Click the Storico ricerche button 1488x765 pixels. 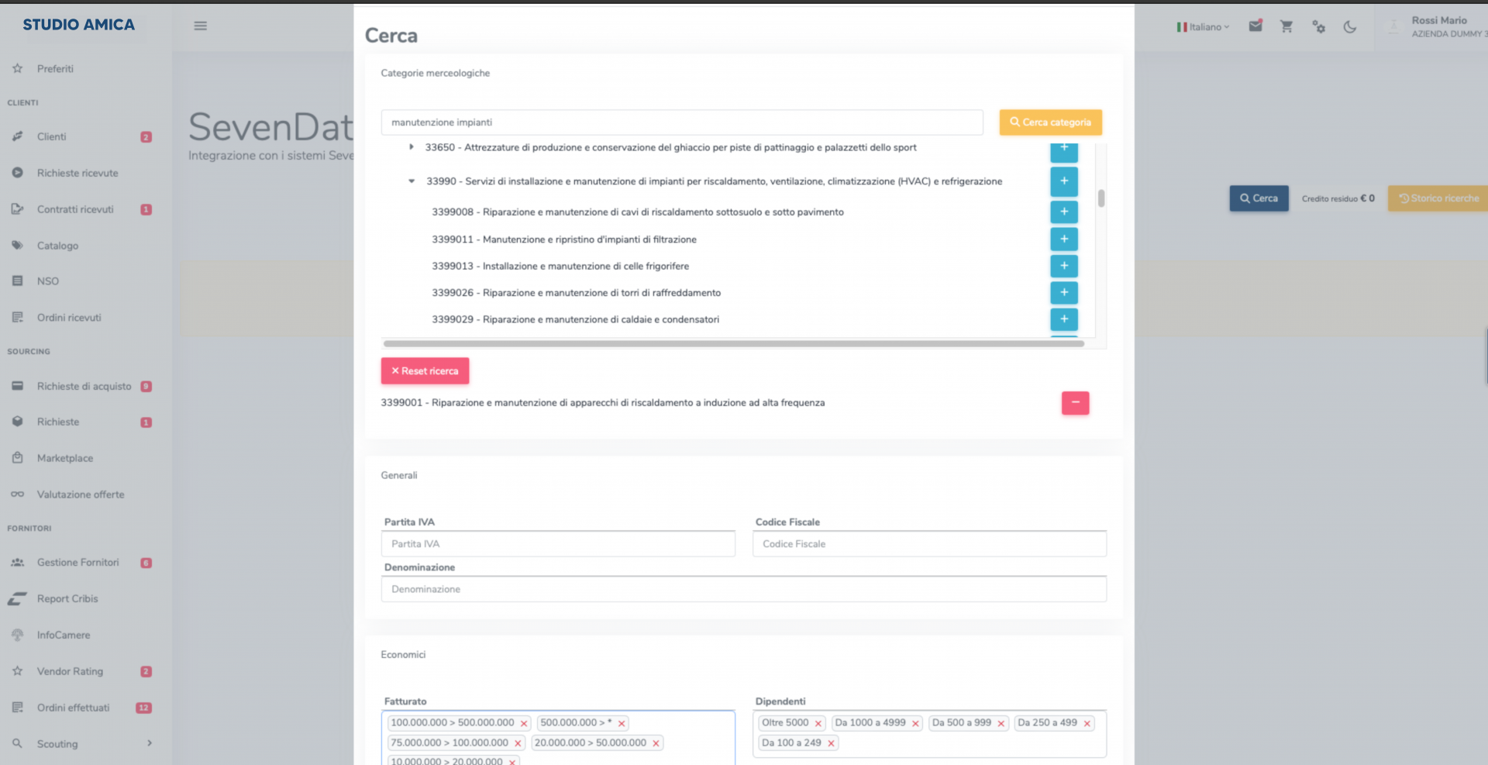coord(1438,198)
